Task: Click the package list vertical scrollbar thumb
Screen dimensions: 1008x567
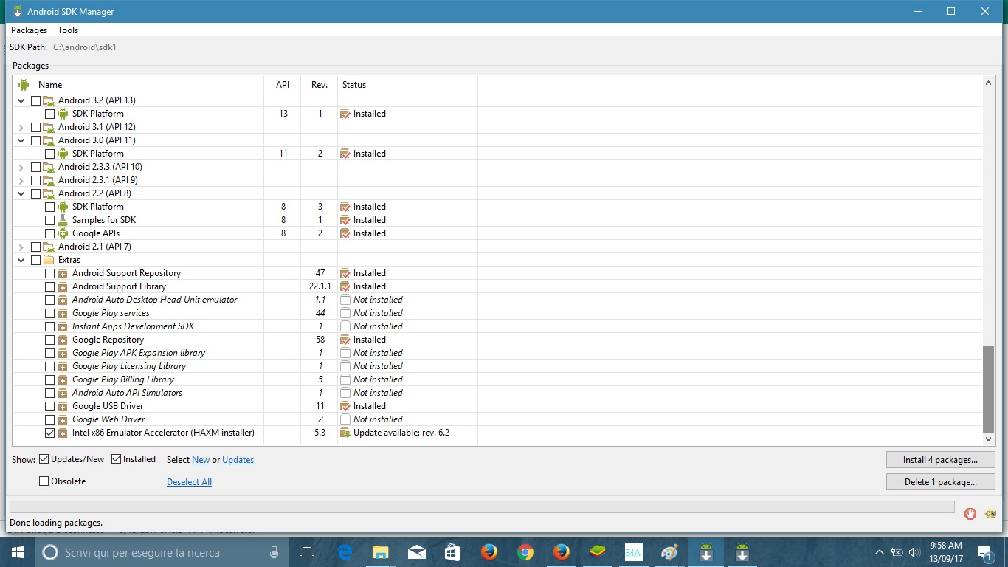Action: pos(989,389)
